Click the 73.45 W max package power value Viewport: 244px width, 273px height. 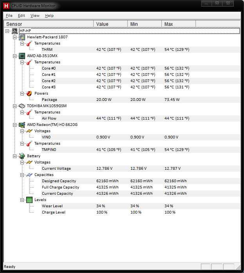[172, 100]
